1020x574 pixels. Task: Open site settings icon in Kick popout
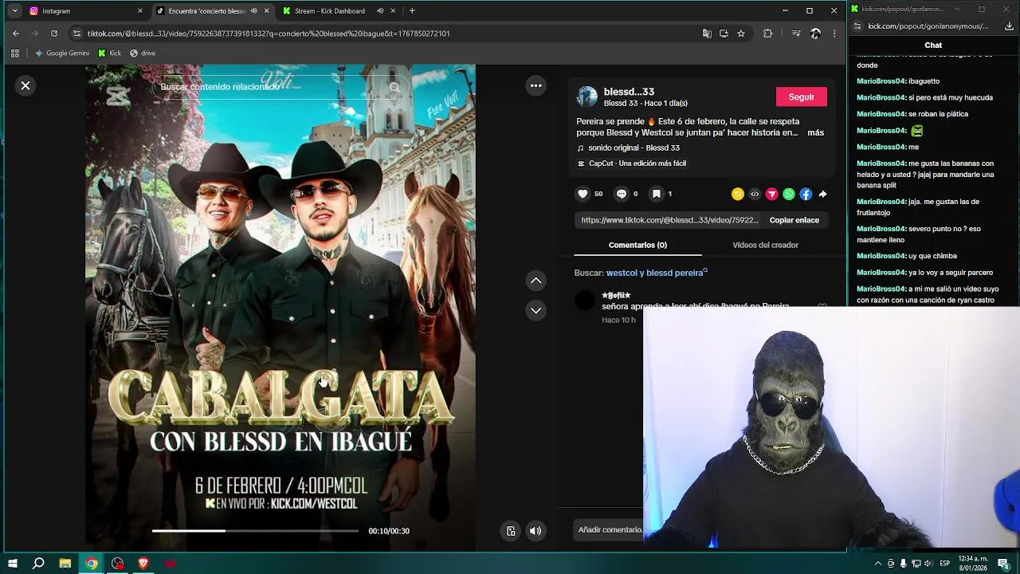(x=857, y=26)
